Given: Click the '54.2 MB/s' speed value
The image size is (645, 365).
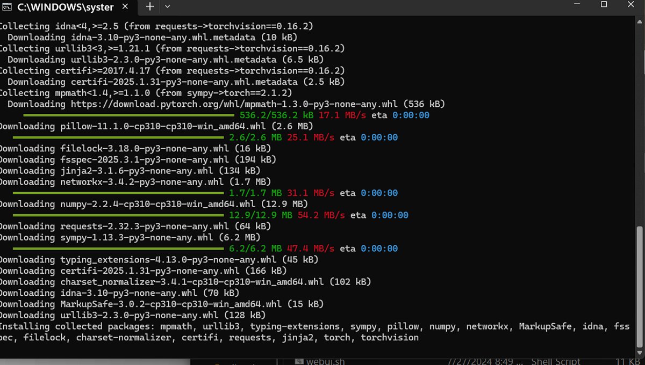Looking at the screenshot, I should 321,215.
